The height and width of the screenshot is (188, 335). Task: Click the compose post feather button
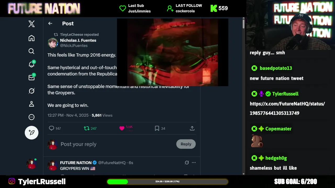pos(32,132)
